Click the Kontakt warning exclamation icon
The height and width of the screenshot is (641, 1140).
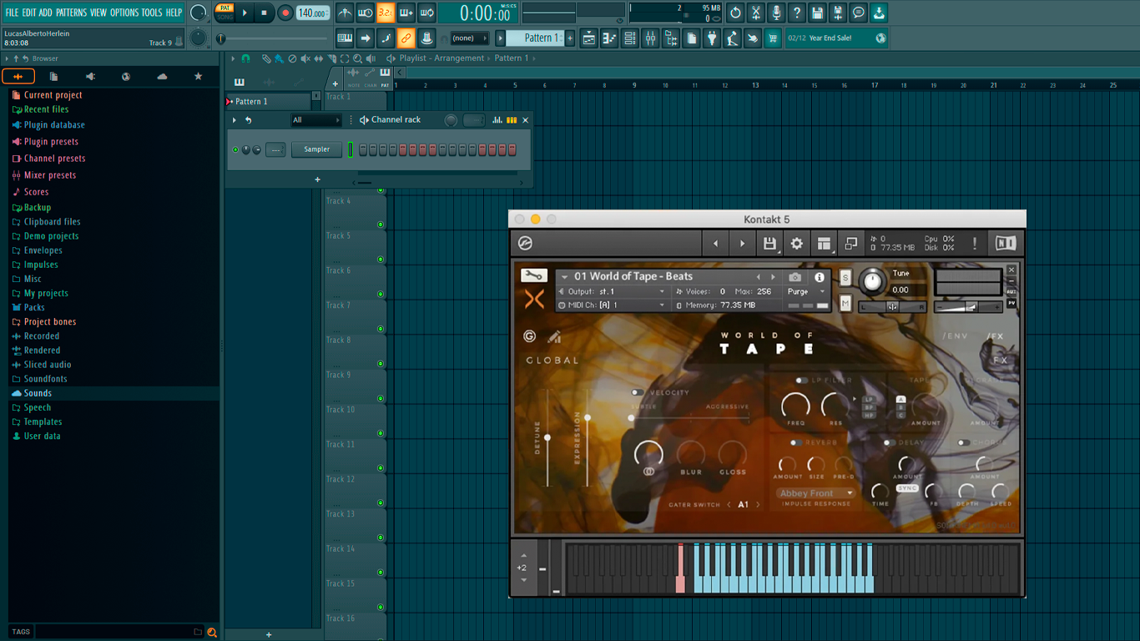974,244
